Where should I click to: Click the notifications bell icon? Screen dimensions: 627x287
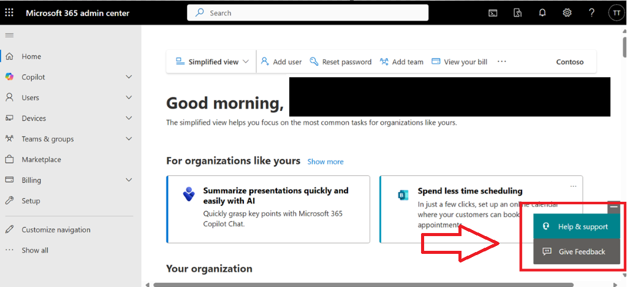tap(542, 13)
